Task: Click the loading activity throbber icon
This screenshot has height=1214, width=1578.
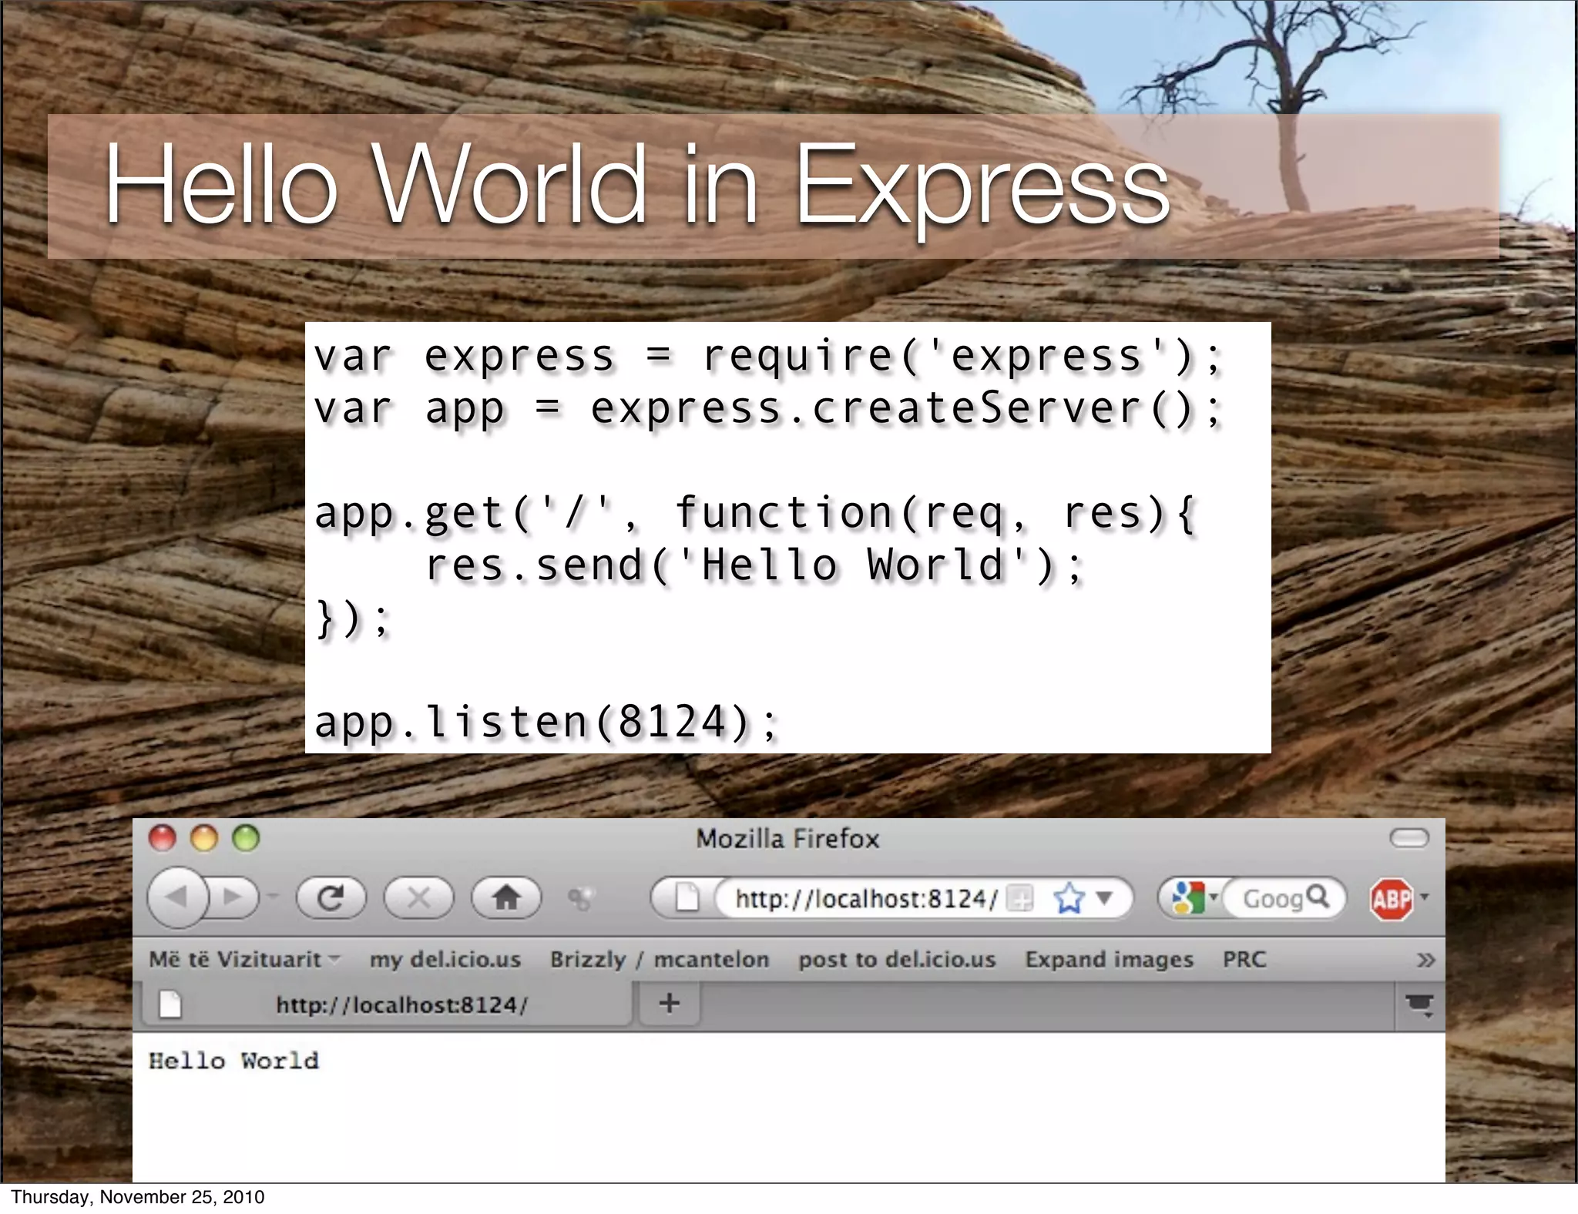Action: point(581,897)
